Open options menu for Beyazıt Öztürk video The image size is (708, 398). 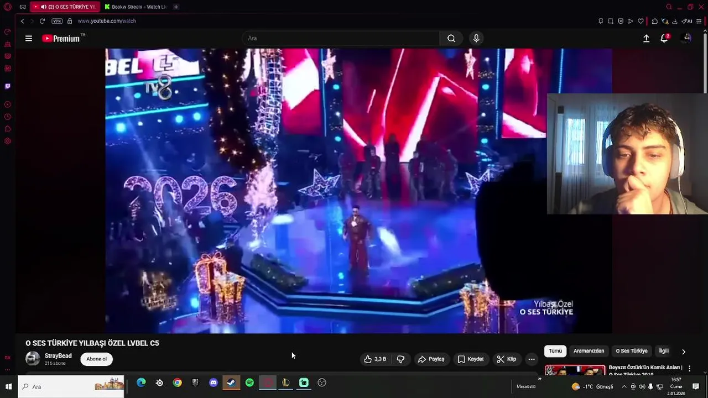coord(689,369)
